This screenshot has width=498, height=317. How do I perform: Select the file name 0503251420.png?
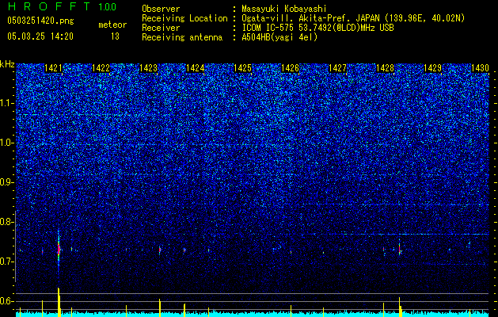[x=40, y=21]
